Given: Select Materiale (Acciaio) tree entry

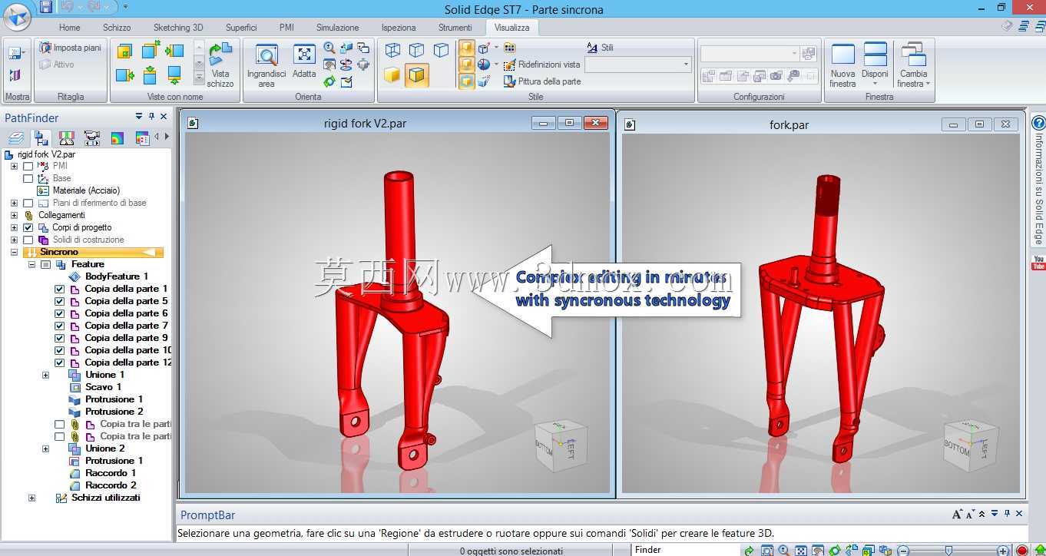Looking at the screenshot, I should tap(86, 190).
